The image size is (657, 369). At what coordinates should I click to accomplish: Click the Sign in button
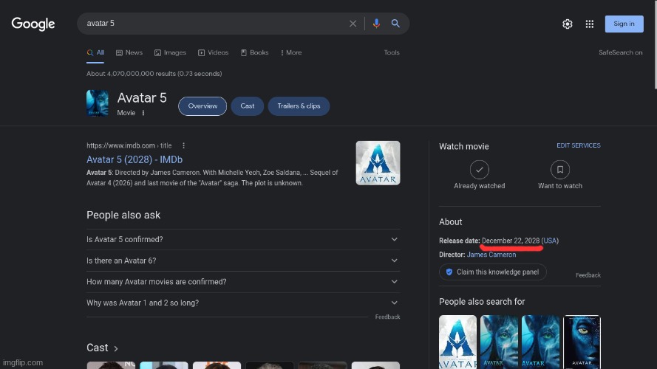tap(623, 24)
